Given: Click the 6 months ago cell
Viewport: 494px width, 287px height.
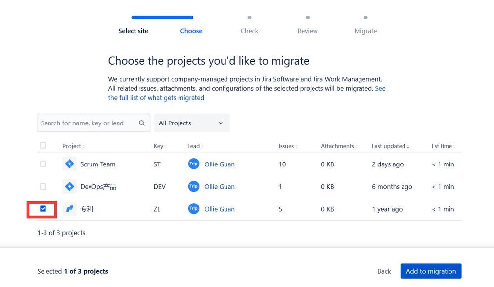Looking at the screenshot, I should point(392,187).
